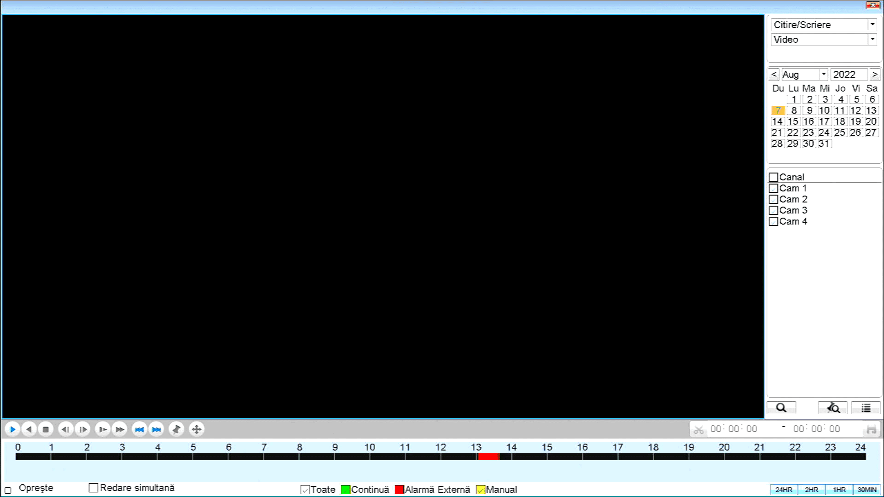Select day 15 from the calendar
Viewport: 884px width, 497px height.
tap(793, 121)
